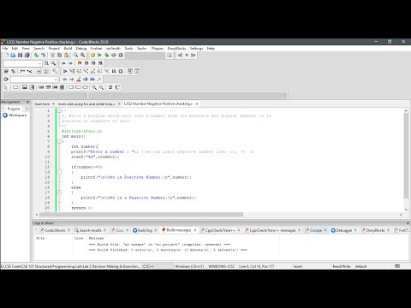This screenshot has width=411, height=308.
Task: Click the editor scroll-down arrow
Action: [x=406, y=210]
